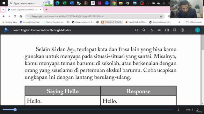Toggle the side panel view

[167, 30]
